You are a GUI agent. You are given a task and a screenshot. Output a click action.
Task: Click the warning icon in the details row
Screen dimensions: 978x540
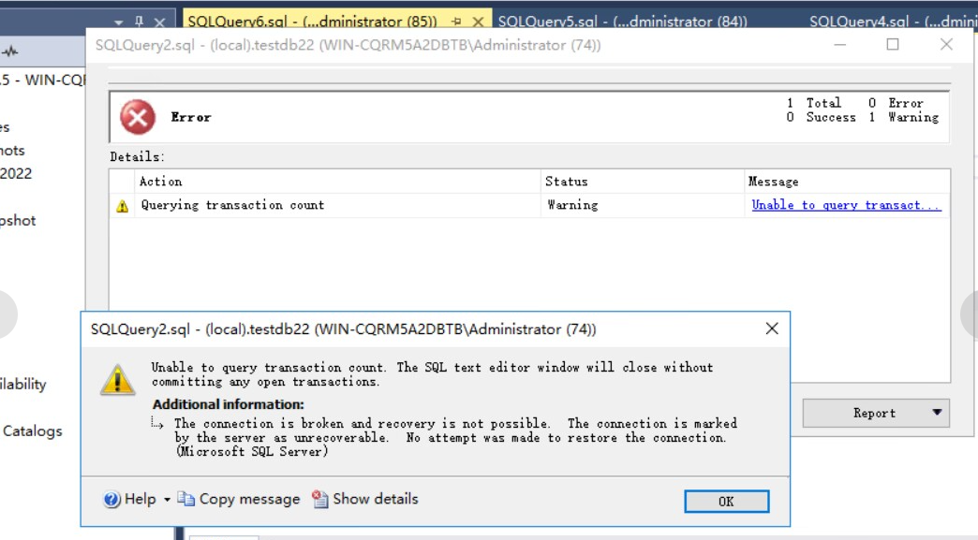(122, 206)
